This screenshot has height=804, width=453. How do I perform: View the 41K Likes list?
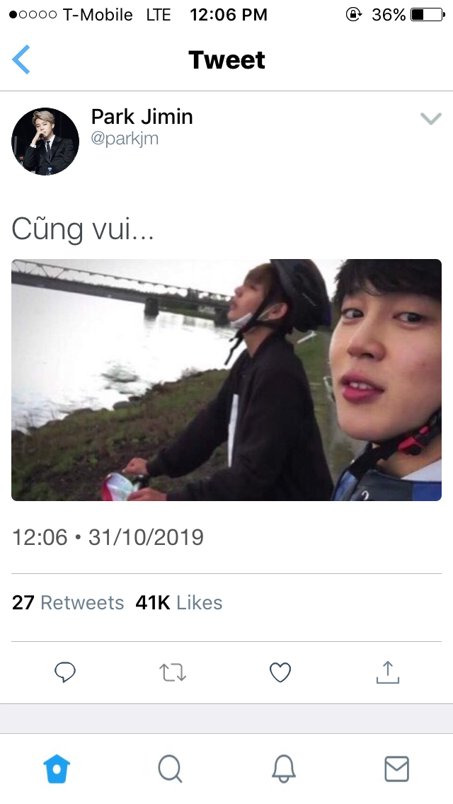[x=179, y=603]
